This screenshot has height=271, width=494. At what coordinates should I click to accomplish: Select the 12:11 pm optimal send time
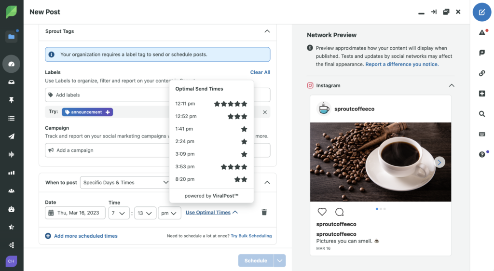211,104
